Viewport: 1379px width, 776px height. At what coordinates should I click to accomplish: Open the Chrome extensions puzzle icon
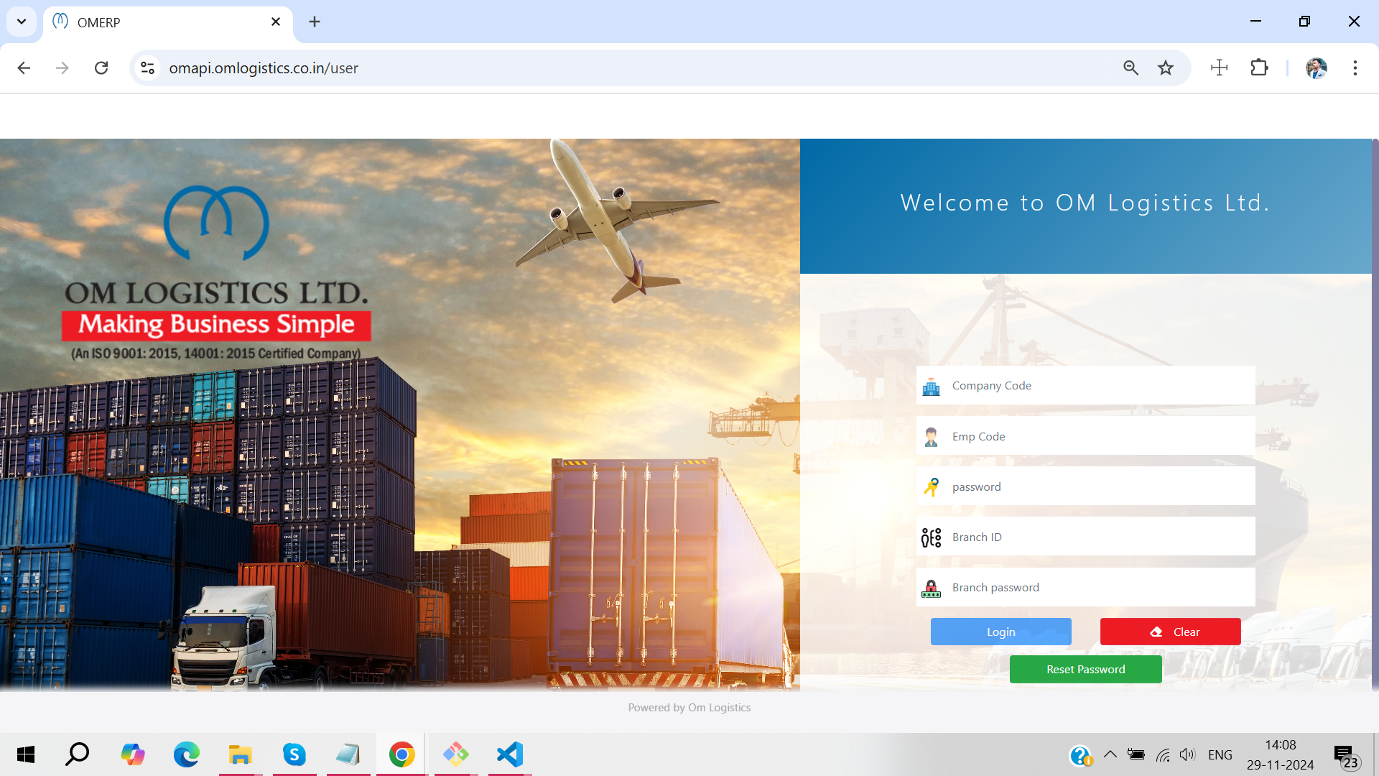click(x=1259, y=68)
